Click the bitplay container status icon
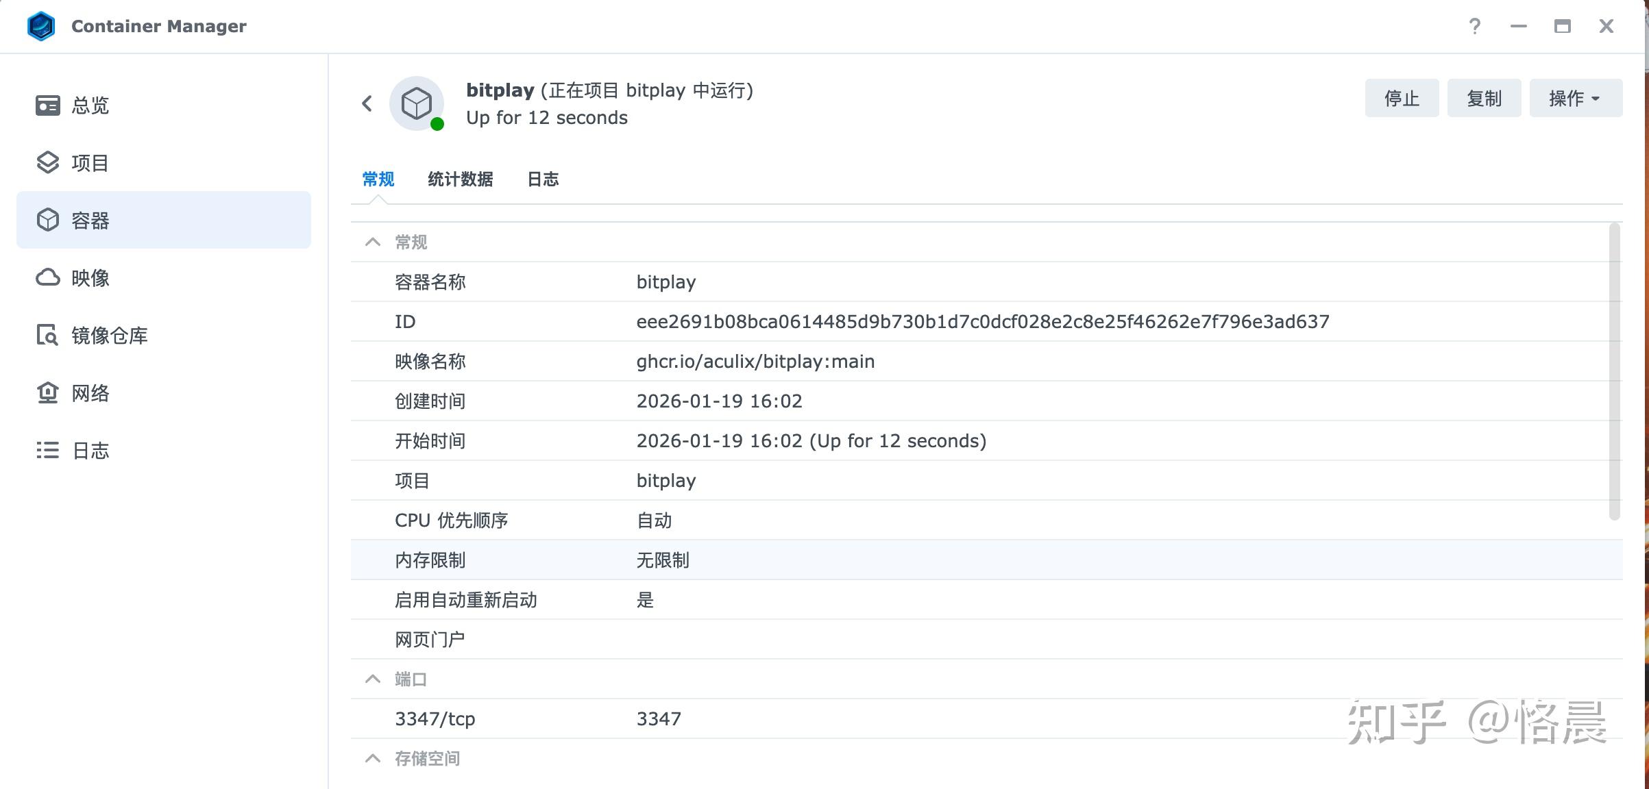Viewport: 1649px width, 789px height. [417, 103]
